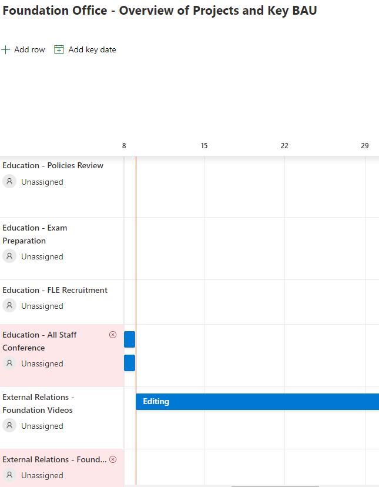This screenshot has width=379, height=487.
Task: Select upper blue task block in All Staff Conference
Action: [129, 339]
